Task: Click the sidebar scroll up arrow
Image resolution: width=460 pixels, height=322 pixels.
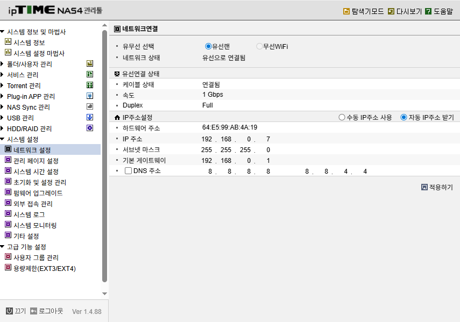Action: pyautogui.click(x=105, y=25)
